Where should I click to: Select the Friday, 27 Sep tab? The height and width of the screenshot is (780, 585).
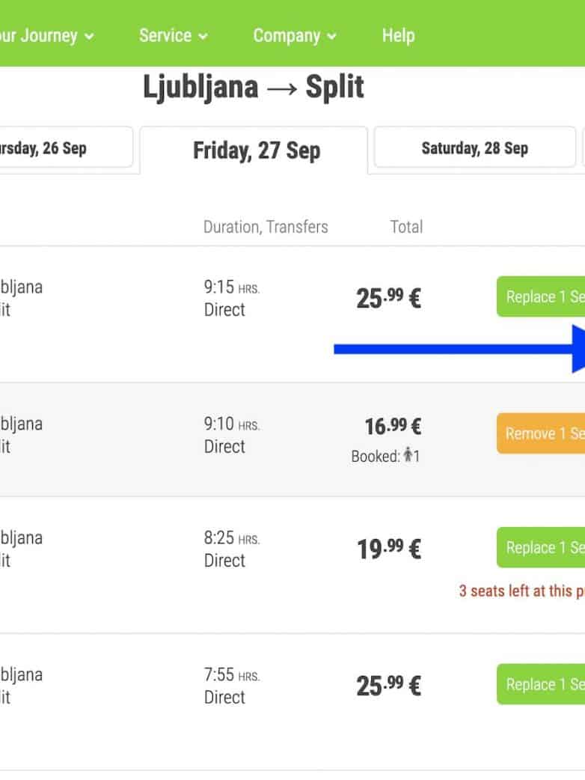pos(256,150)
